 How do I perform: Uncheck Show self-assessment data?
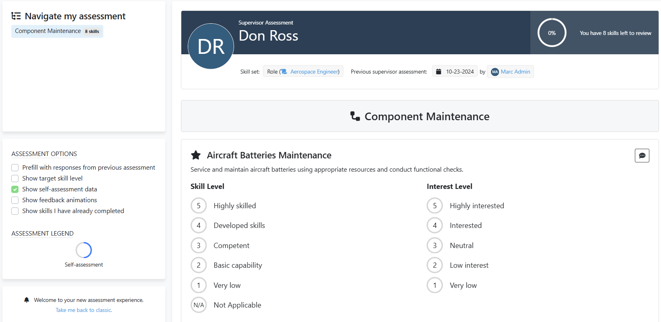click(x=15, y=189)
